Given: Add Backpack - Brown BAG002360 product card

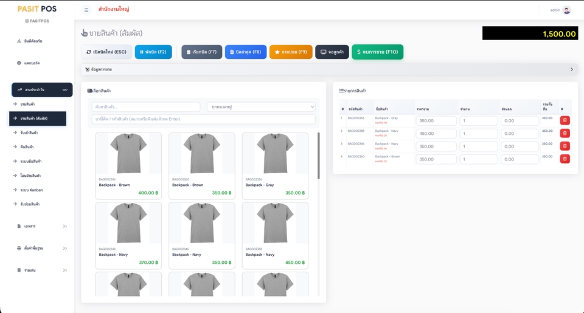Looking at the screenshot, I should [202, 166].
